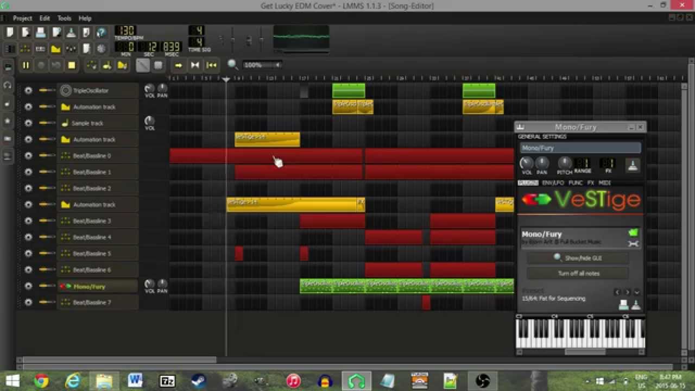
Task: Open Beat/Bassline 0 track actions gear
Action: pos(28,156)
